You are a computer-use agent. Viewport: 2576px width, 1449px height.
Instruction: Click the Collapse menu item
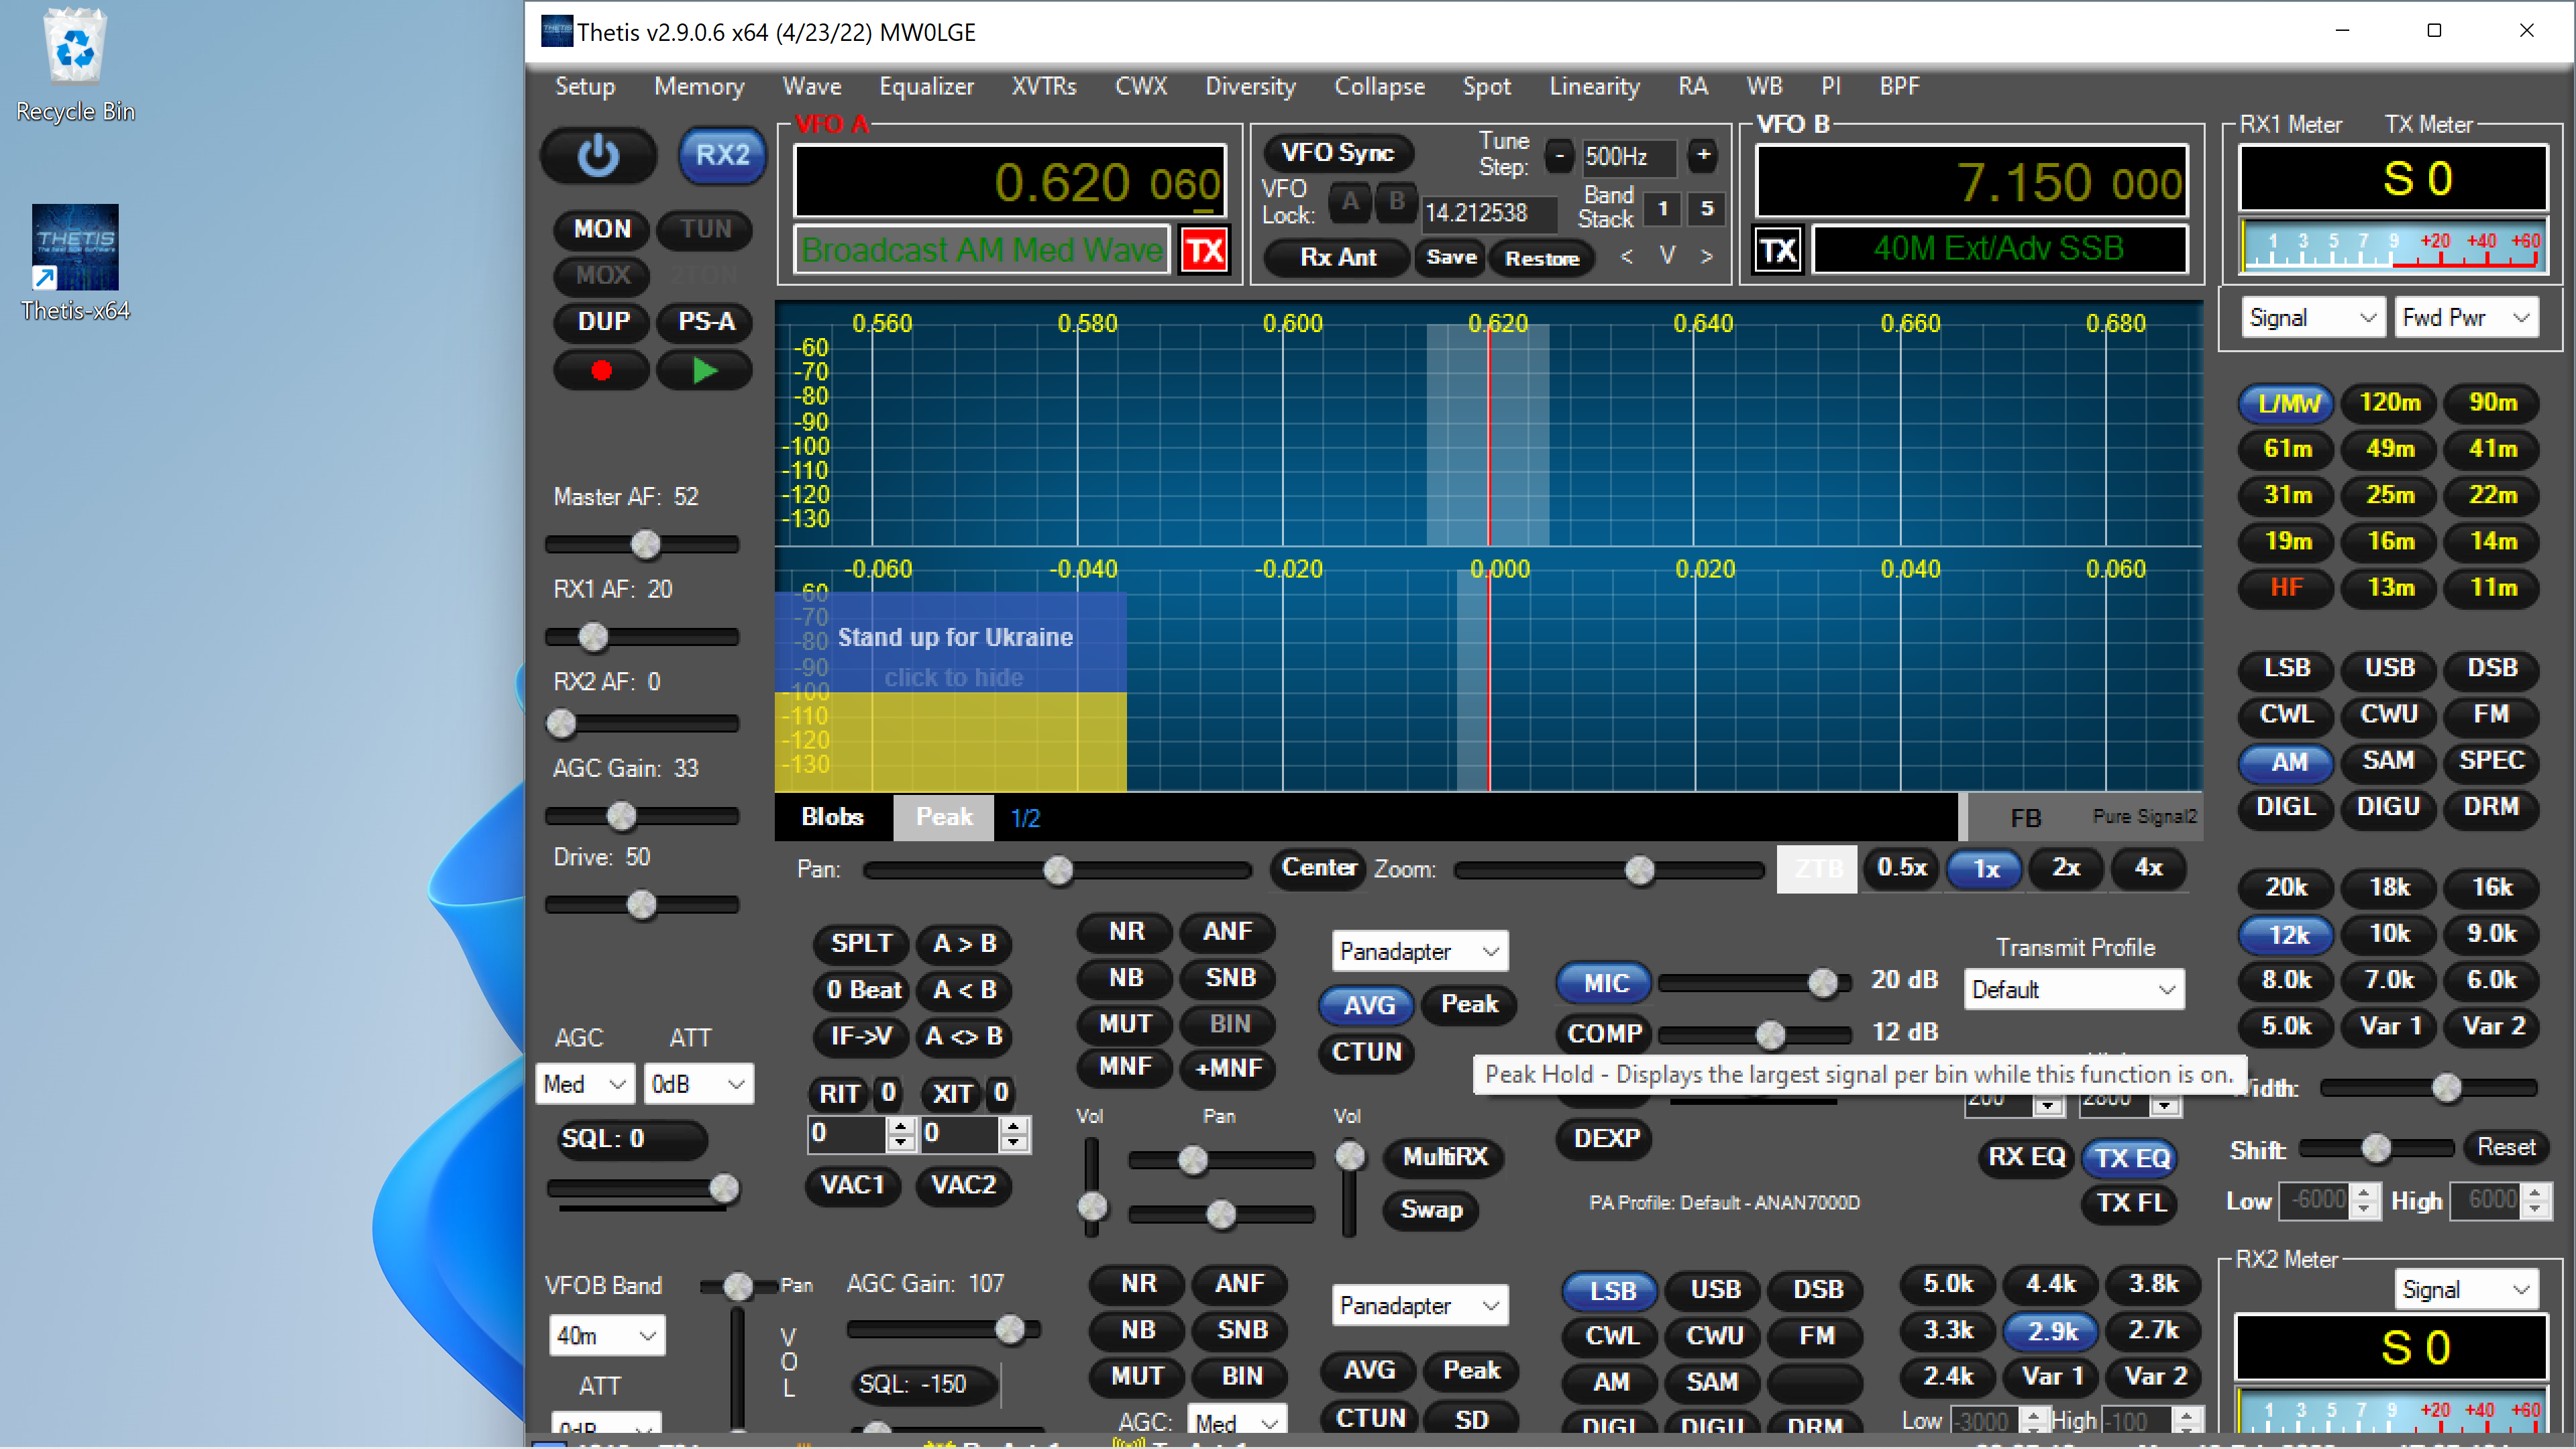click(x=1379, y=86)
